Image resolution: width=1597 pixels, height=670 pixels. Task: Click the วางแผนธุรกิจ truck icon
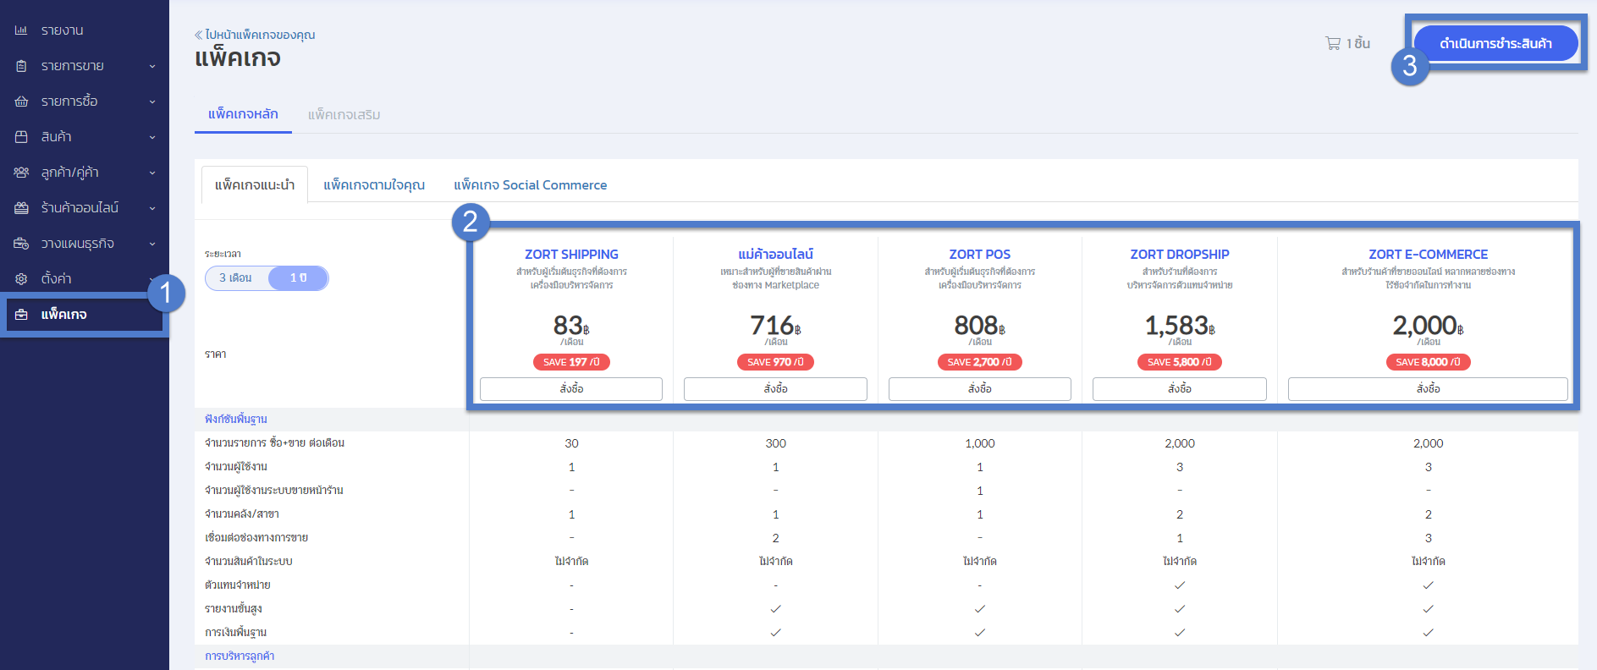coord(21,244)
